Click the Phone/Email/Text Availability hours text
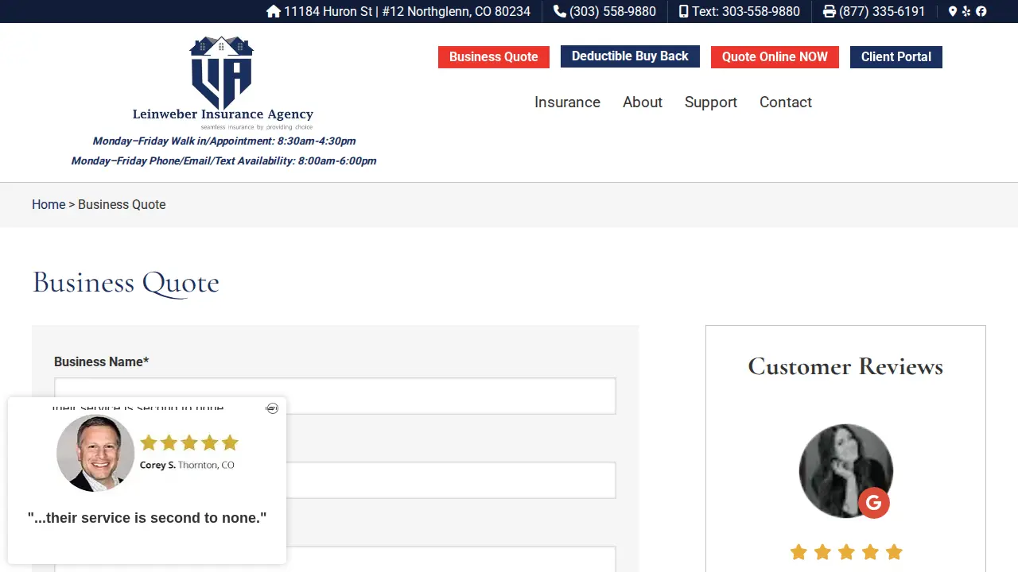This screenshot has width=1018, height=572. pos(223,160)
